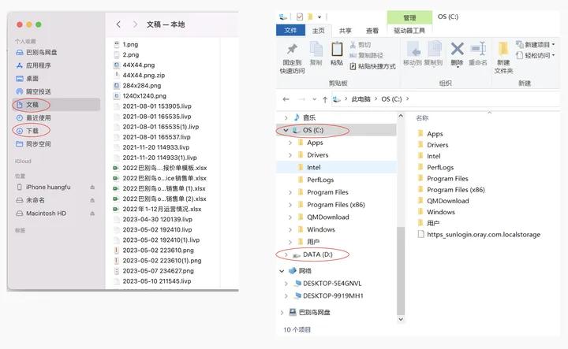Click the 删除 X icon
Screen dimensions: 568x349
tap(457, 49)
